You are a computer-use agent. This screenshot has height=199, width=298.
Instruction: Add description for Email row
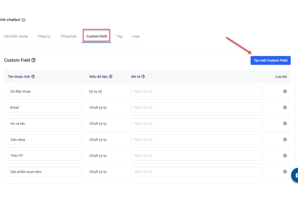(x=197, y=107)
